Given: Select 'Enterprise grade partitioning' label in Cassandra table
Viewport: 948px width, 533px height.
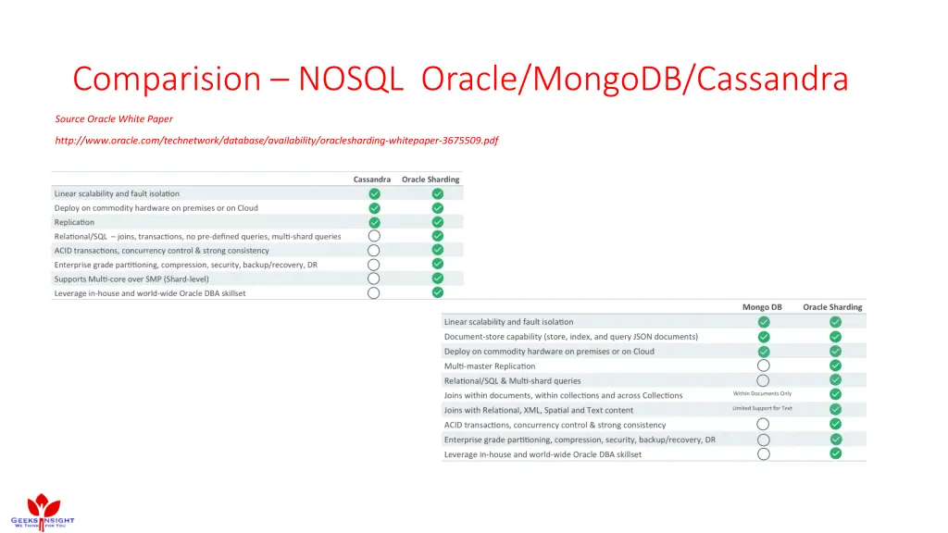Looking at the screenshot, I should point(185,265).
